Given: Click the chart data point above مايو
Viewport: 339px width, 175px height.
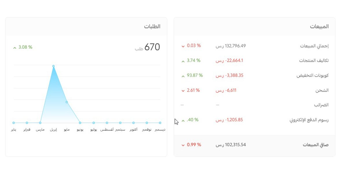Looking at the screenshot, I should pyautogui.click(x=67, y=102).
